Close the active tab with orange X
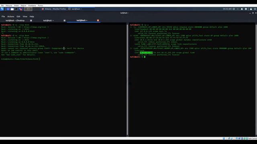The image size is (257, 144). [x=98, y=20]
